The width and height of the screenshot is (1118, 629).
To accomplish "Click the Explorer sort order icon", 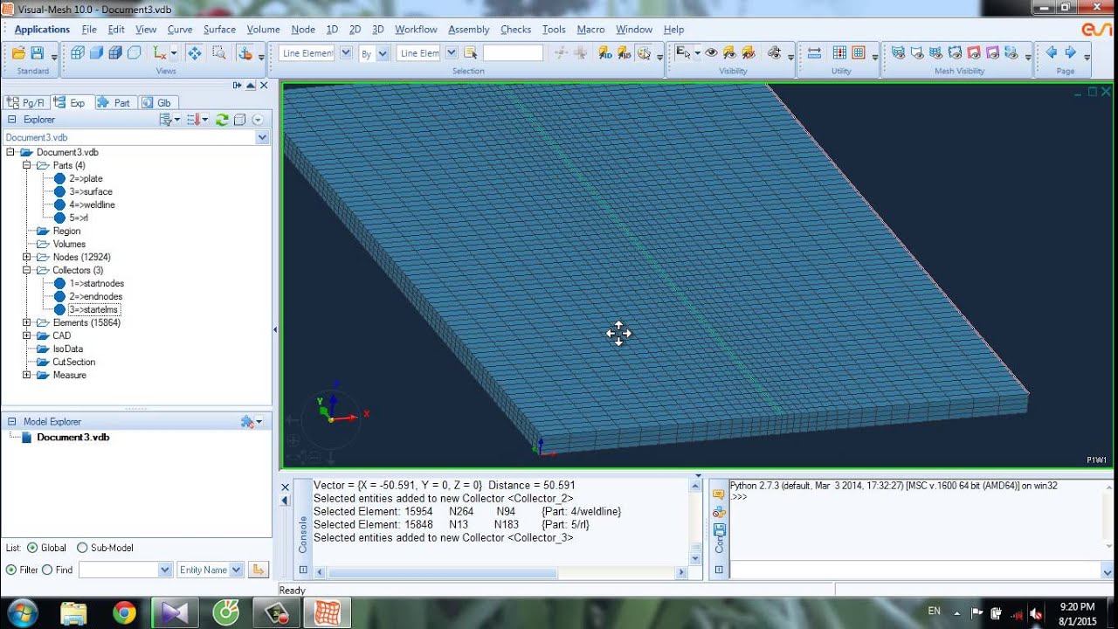I will click(194, 120).
